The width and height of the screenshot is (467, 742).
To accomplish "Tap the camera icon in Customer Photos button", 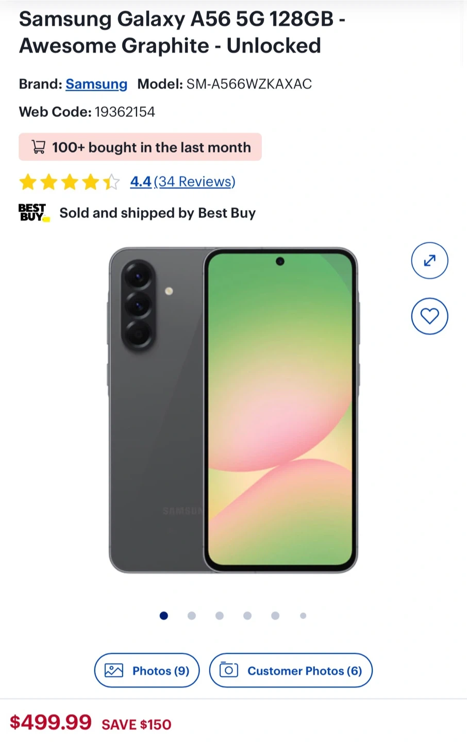I will pyautogui.click(x=228, y=670).
